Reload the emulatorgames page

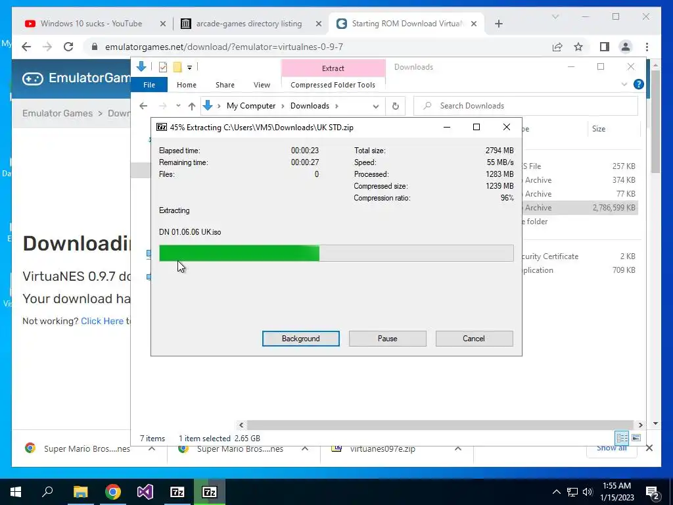[x=68, y=47]
